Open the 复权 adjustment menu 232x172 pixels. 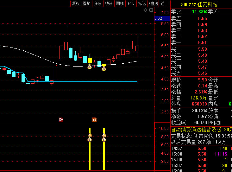click(x=76, y=3)
